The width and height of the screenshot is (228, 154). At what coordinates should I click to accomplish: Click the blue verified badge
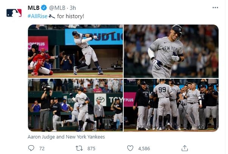[44, 8]
